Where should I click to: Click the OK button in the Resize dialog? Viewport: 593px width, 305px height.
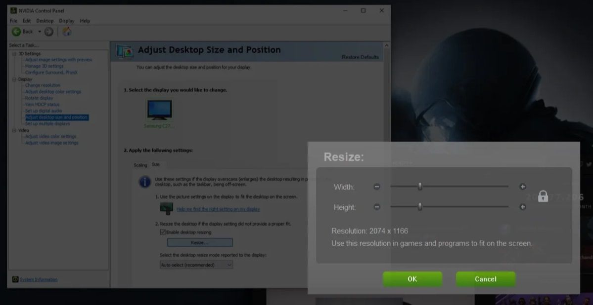[x=412, y=278]
